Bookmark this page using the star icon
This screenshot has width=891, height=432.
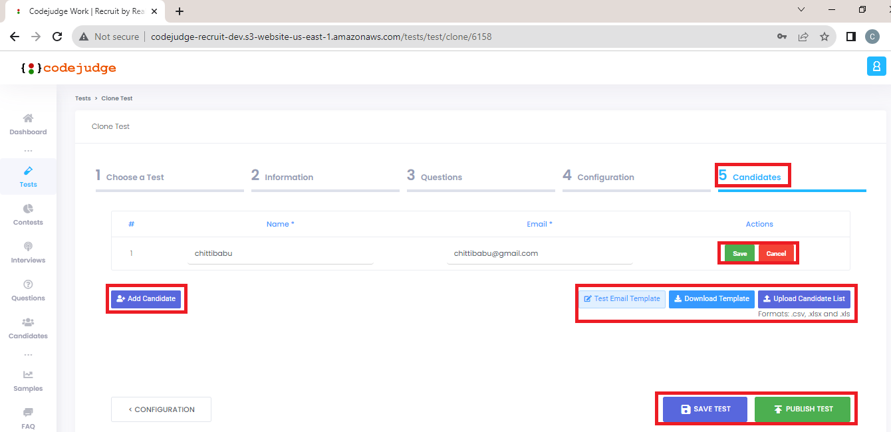pyautogui.click(x=825, y=37)
